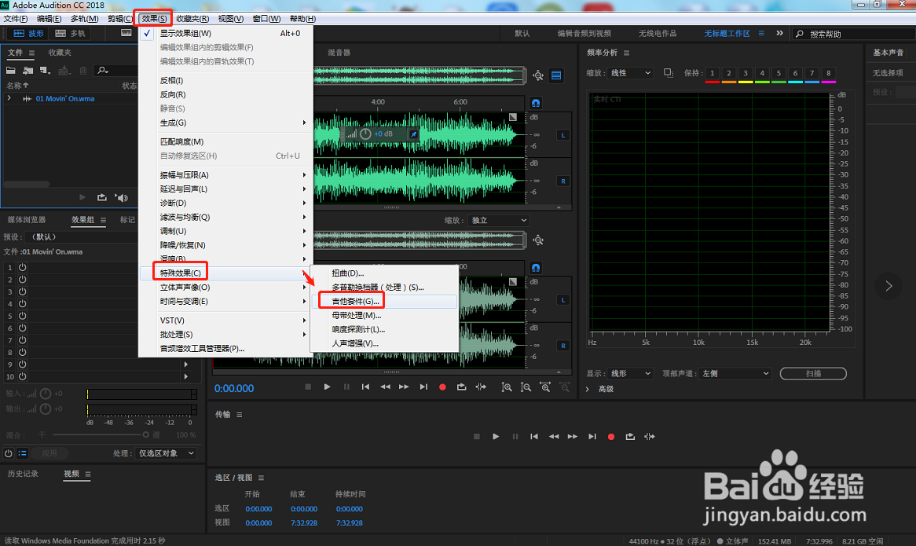Toggle loop playback icon in editor transport

tap(461, 387)
